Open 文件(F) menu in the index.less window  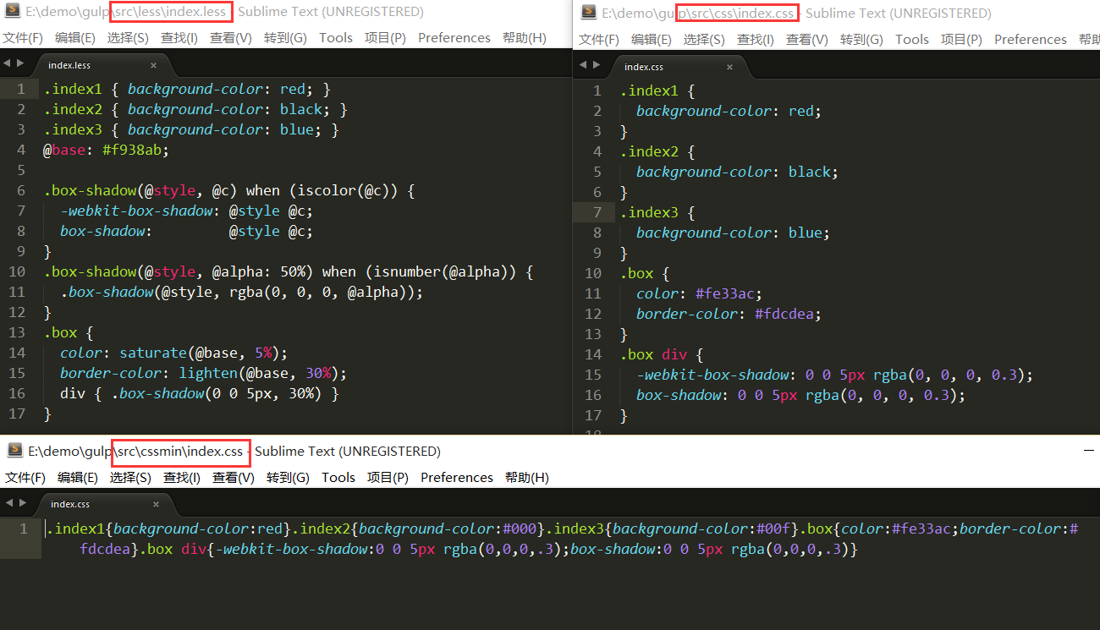pos(23,38)
